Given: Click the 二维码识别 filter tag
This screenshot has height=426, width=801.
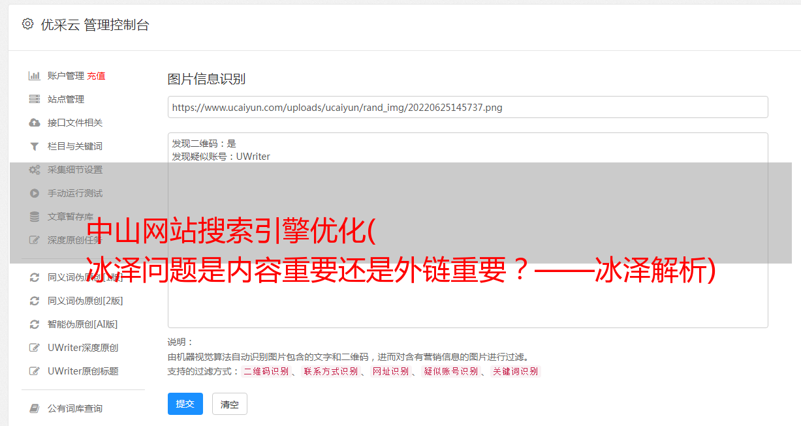Looking at the screenshot, I should click(266, 371).
